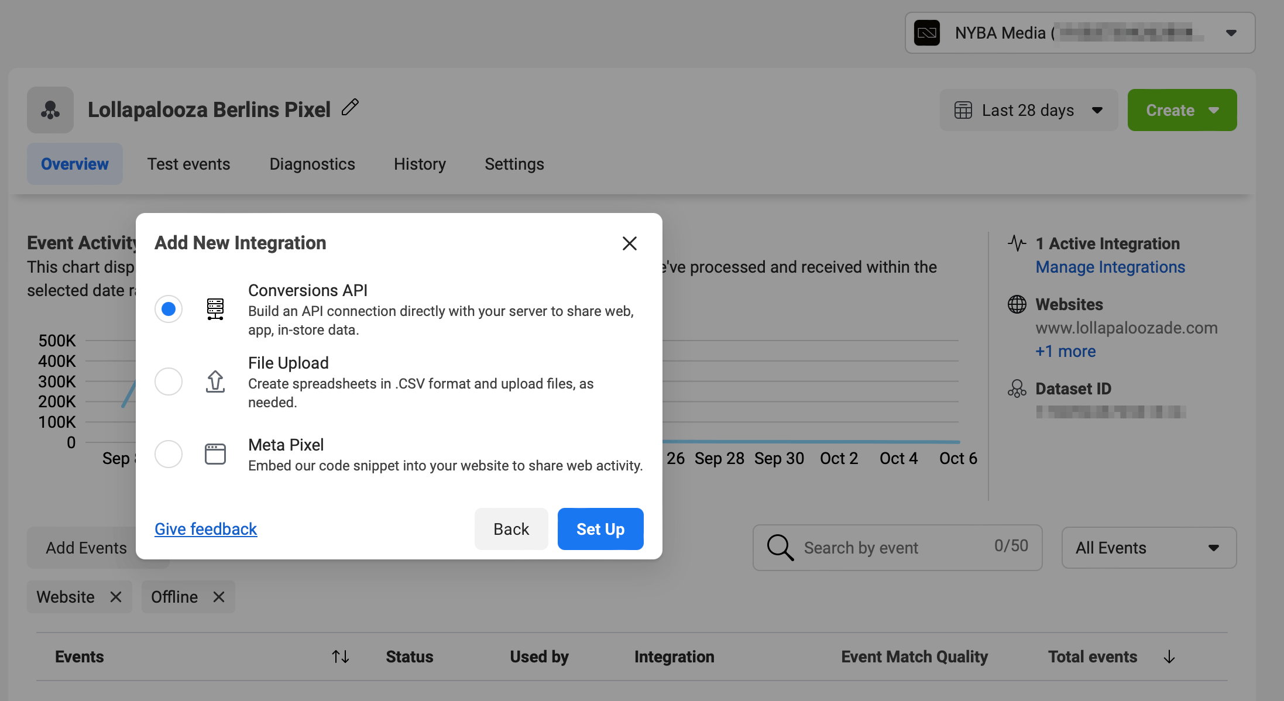Image resolution: width=1284 pixels, height=701 pixels.
Task: Open the Give feedback link
Action: (206, 529)
